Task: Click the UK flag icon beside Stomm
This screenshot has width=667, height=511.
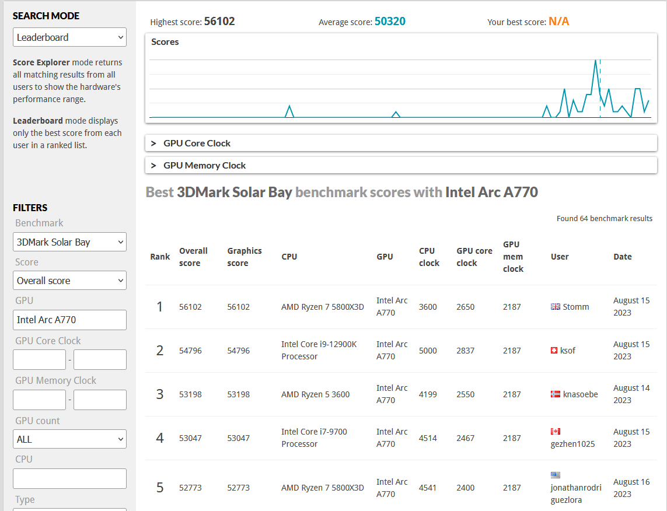Action: 555,307
